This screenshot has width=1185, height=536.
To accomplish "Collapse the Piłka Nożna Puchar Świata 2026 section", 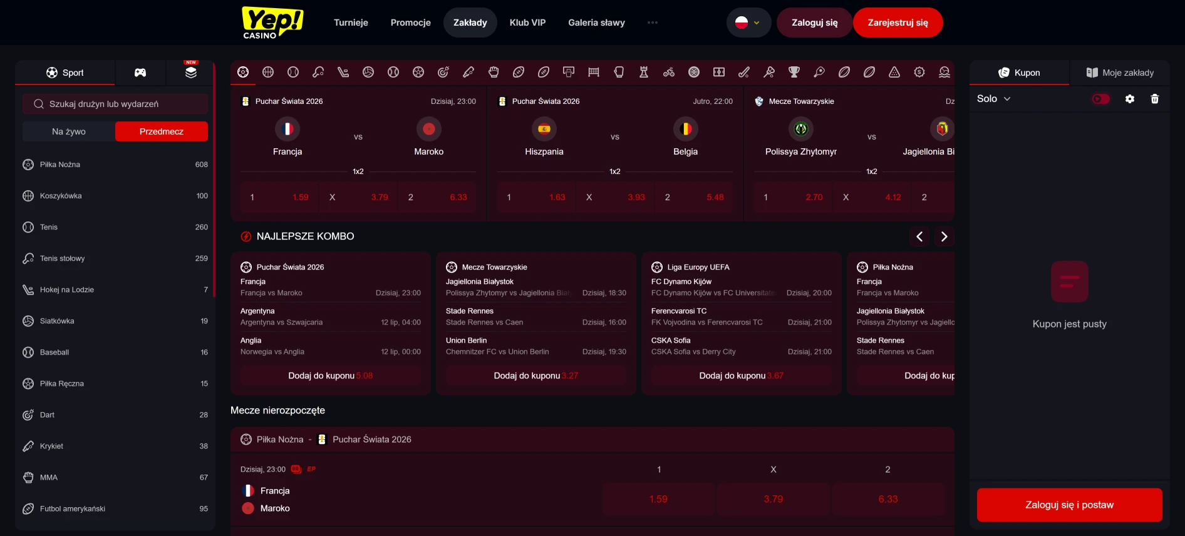I will (x=592, y=440).
